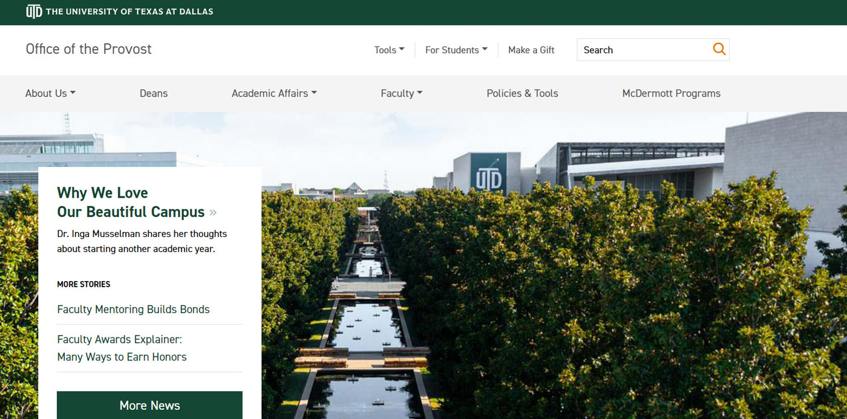The width and height of the screenshot is (847, 419).
Task: Go to Office of the Provost home
Action: pos(88,49)
